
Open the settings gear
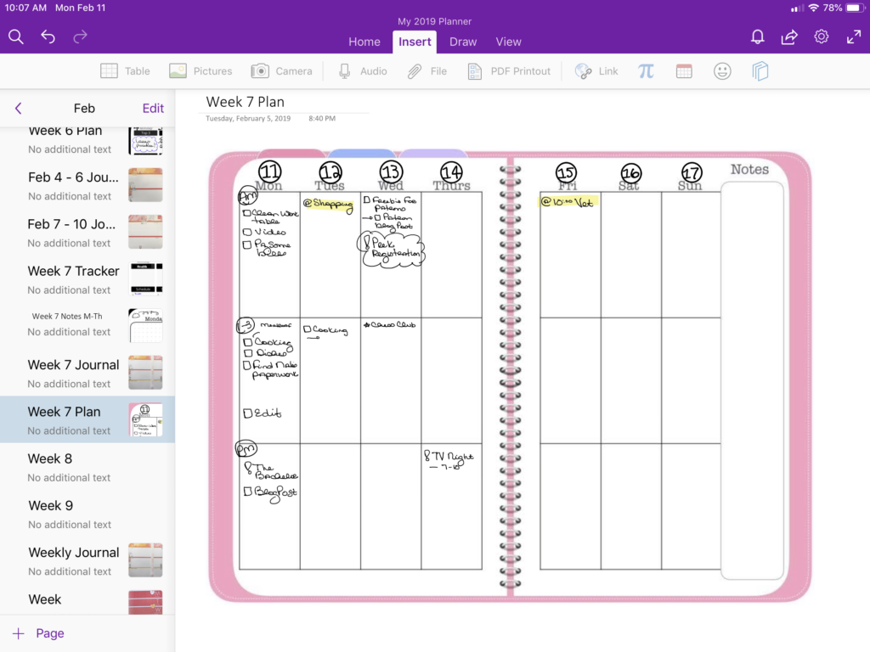[822, 37]
